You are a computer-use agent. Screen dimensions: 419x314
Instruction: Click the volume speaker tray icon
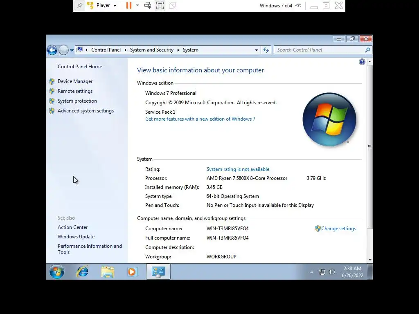pyautogui.click(x=331, y=272)
